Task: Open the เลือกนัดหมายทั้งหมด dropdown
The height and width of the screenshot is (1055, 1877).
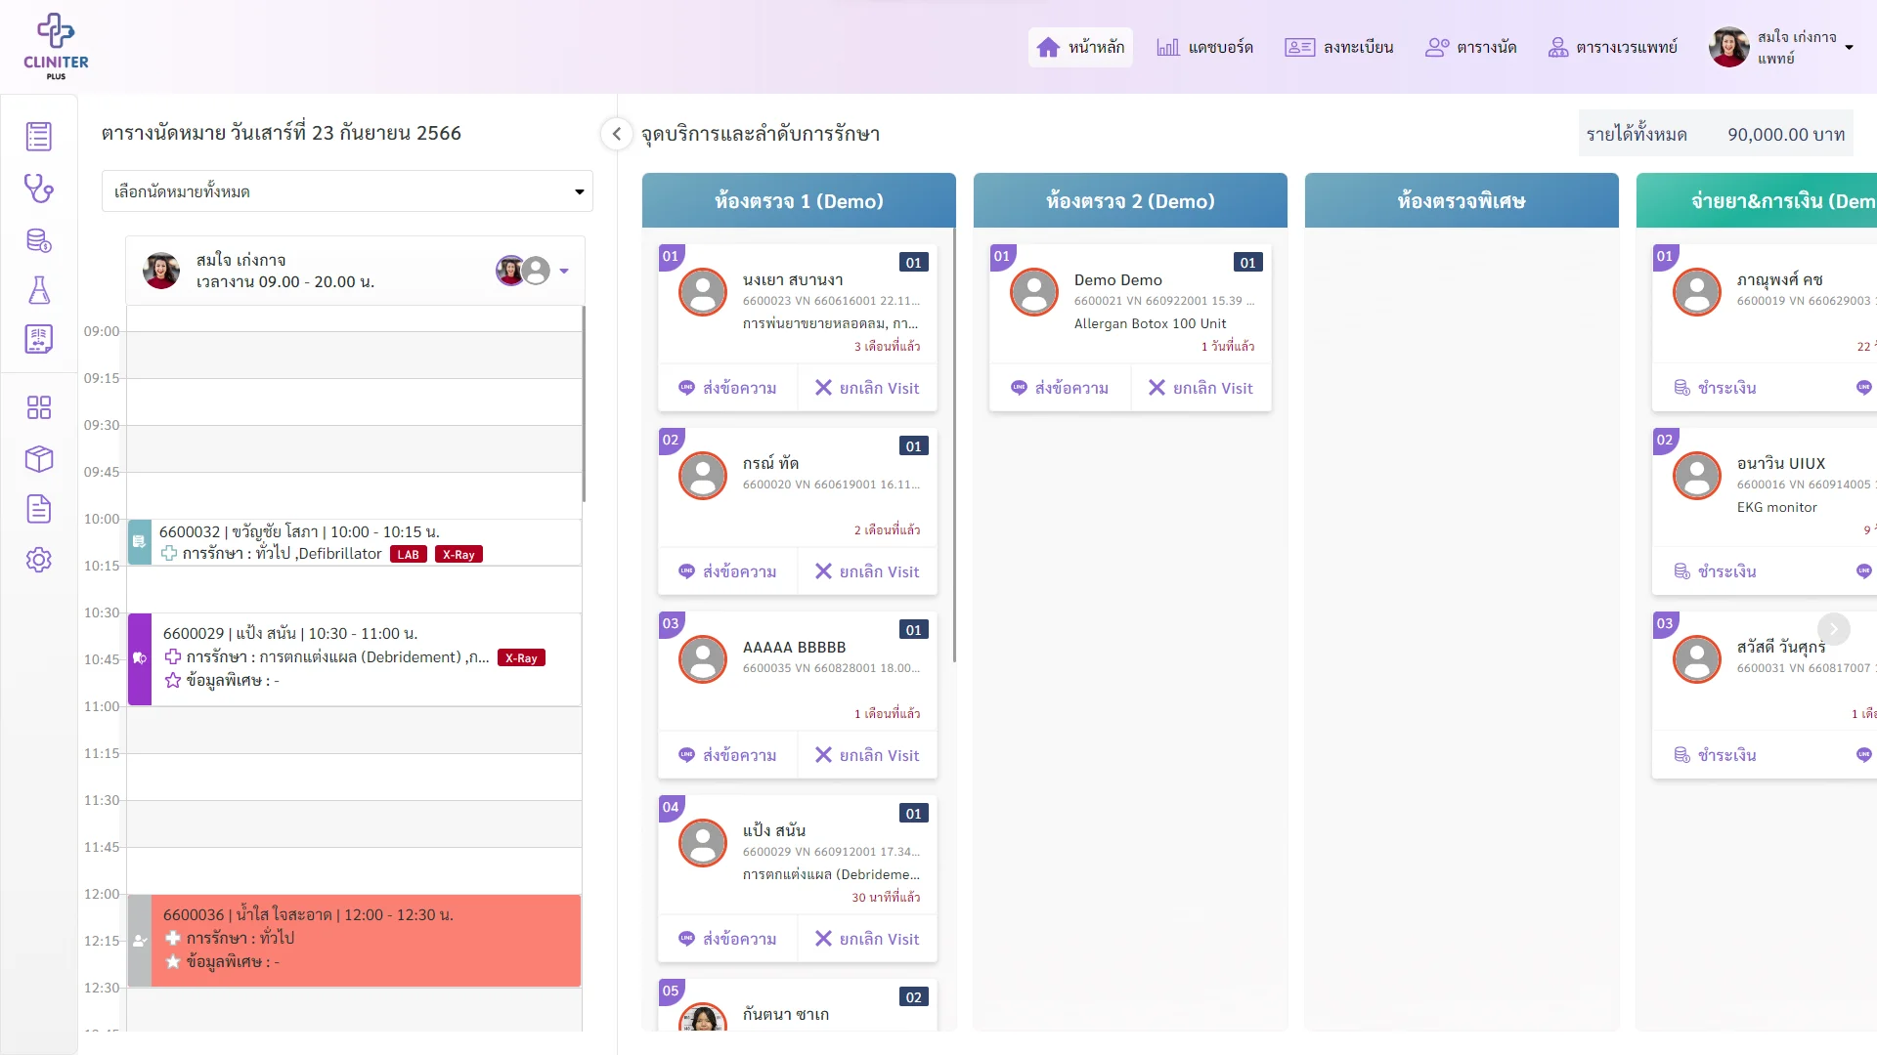Action: point(347,191)
